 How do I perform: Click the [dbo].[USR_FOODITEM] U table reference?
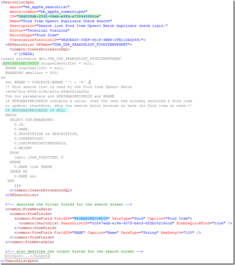pos(39,157)
